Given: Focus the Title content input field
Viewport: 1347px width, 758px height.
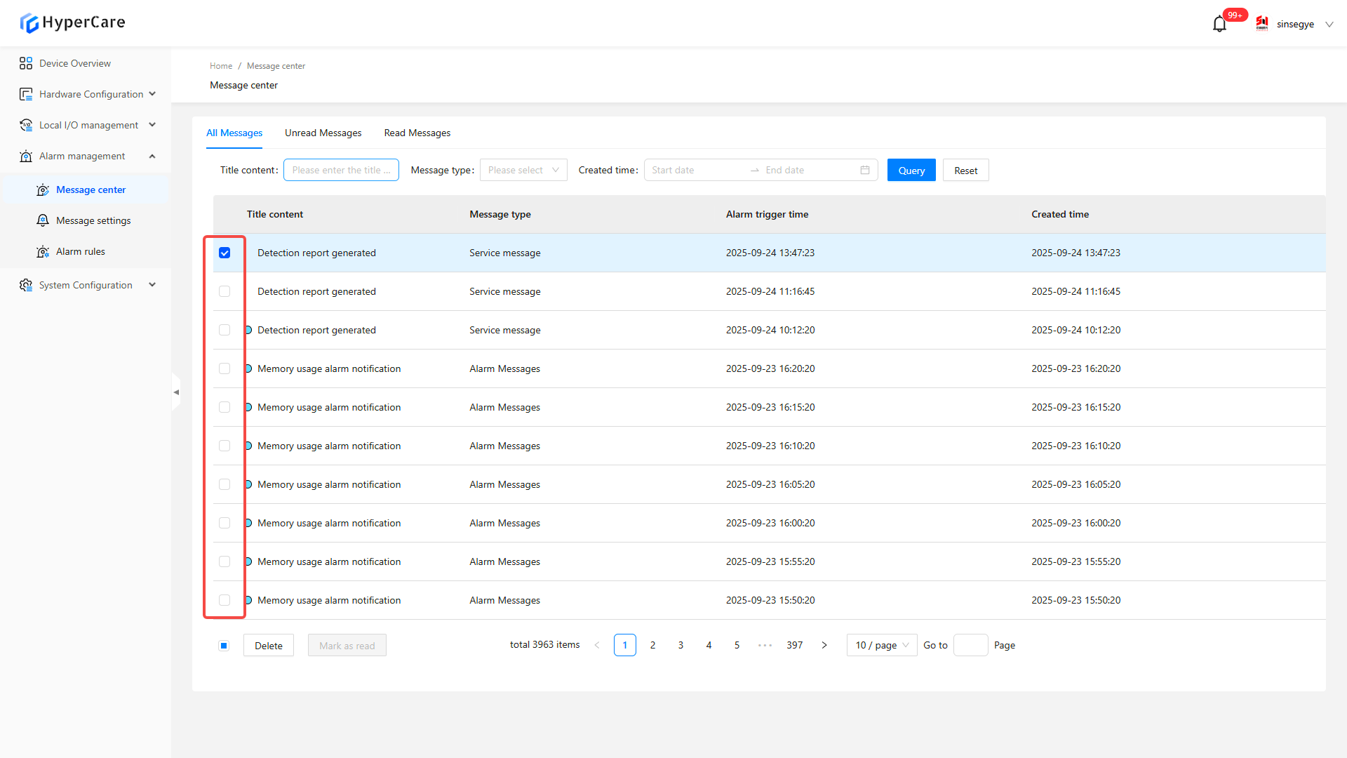Looking at the screenshot, I should tap(341, 170).
